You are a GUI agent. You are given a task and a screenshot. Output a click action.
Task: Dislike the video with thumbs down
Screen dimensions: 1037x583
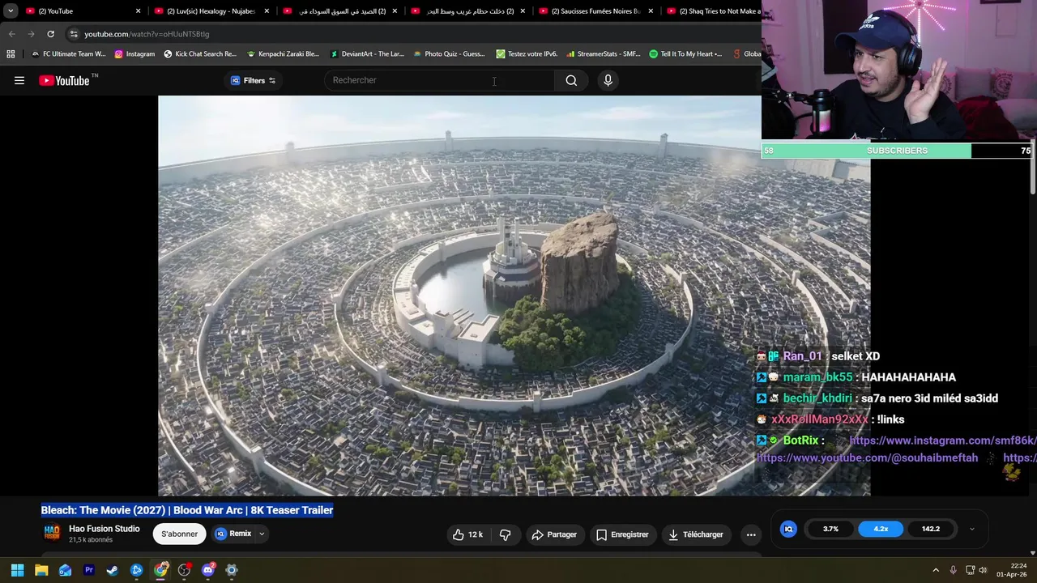505,534
